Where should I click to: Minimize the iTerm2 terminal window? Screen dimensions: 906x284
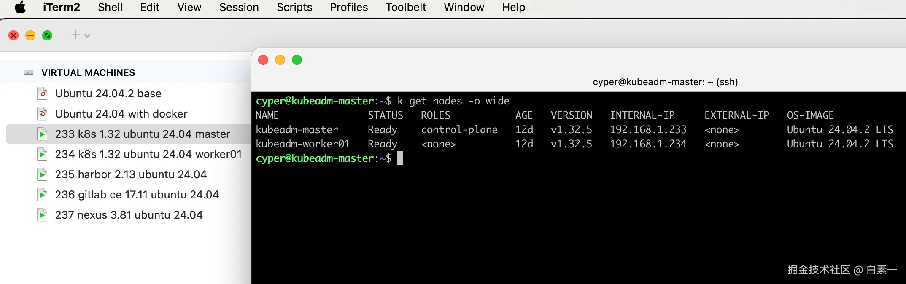280,60
